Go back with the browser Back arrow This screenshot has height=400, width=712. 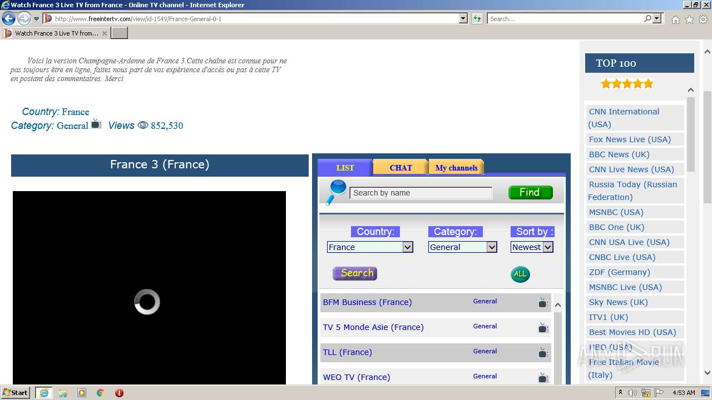(x=8, y=19)
